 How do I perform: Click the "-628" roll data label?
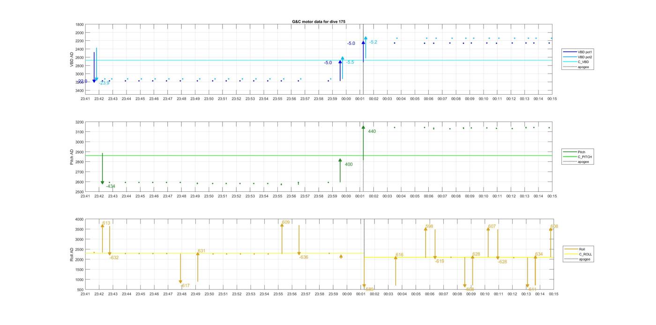click(502, 262)
